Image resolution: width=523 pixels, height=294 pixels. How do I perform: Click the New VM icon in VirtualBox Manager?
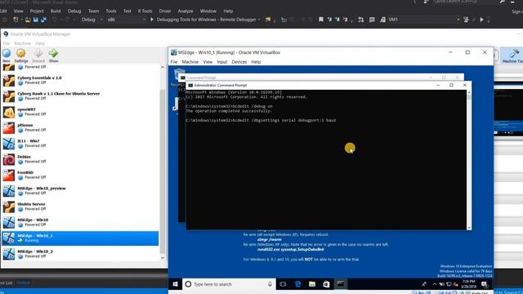7,53
